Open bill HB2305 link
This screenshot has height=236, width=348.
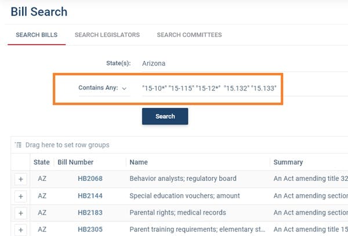point(90,230)
